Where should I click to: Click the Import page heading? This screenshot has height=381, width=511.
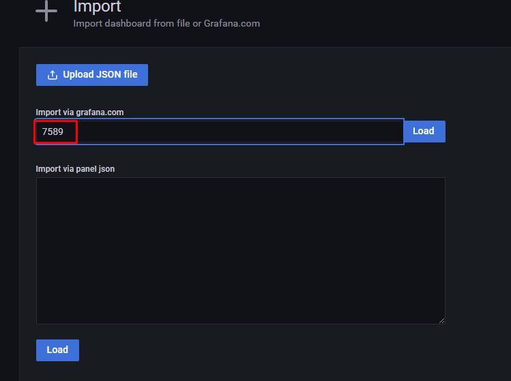point(97,7)
